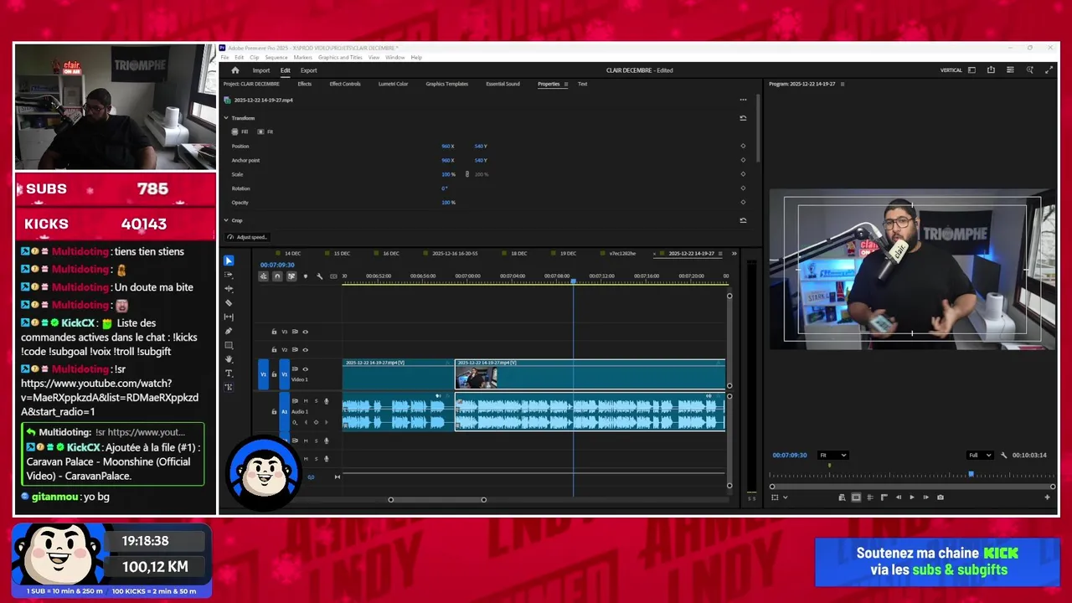Select the Razor tool

(229, 303)
